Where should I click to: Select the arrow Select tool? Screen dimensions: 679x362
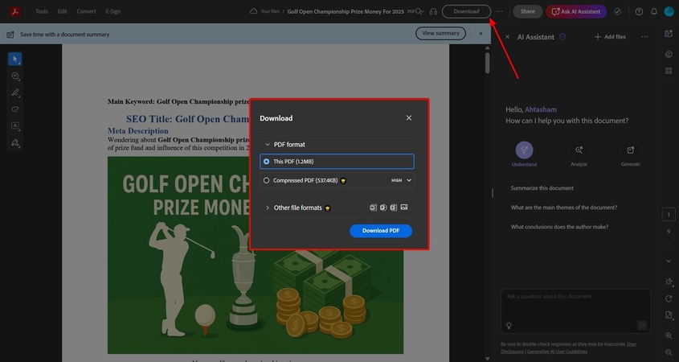14,59
